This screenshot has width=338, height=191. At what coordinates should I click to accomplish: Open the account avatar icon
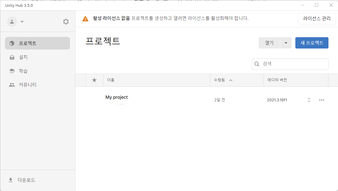12,22
